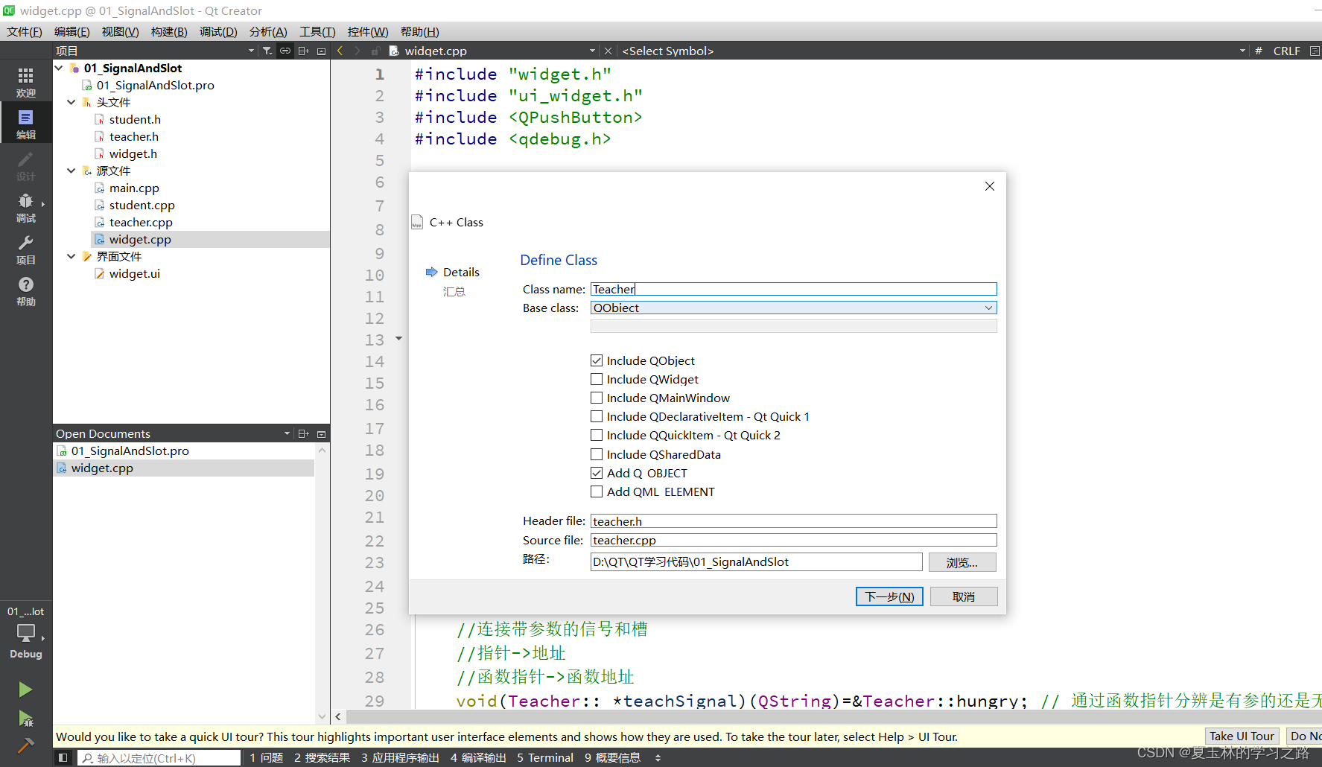This screenshot has height=767, width=1322.
Task: Split the project panel
Action: pos(303,51)
